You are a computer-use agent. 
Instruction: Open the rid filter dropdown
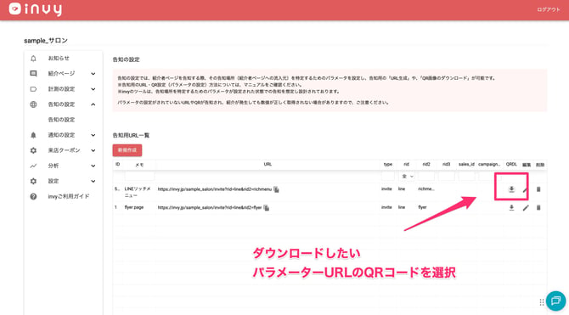407,177
